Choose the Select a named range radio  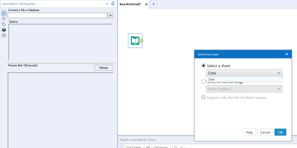[203, 81]
